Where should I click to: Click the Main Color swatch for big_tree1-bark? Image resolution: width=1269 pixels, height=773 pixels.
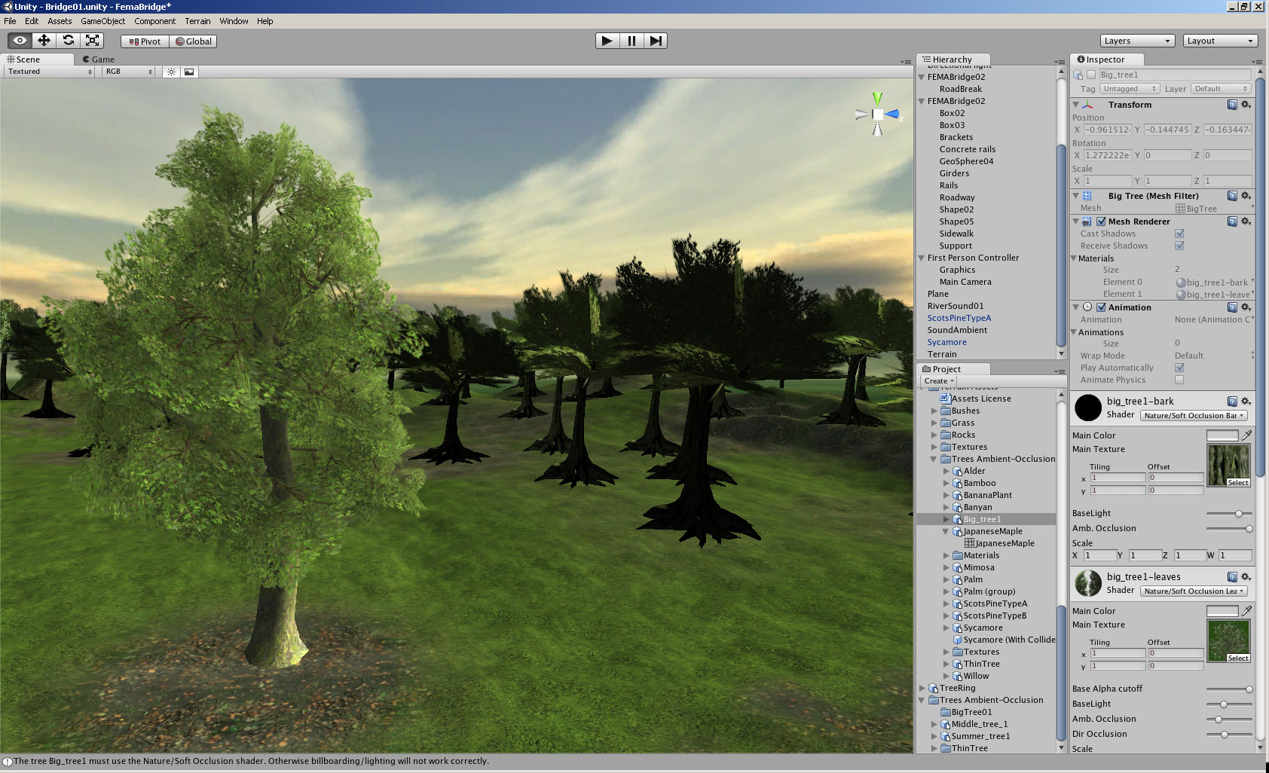pos(1225,435)
